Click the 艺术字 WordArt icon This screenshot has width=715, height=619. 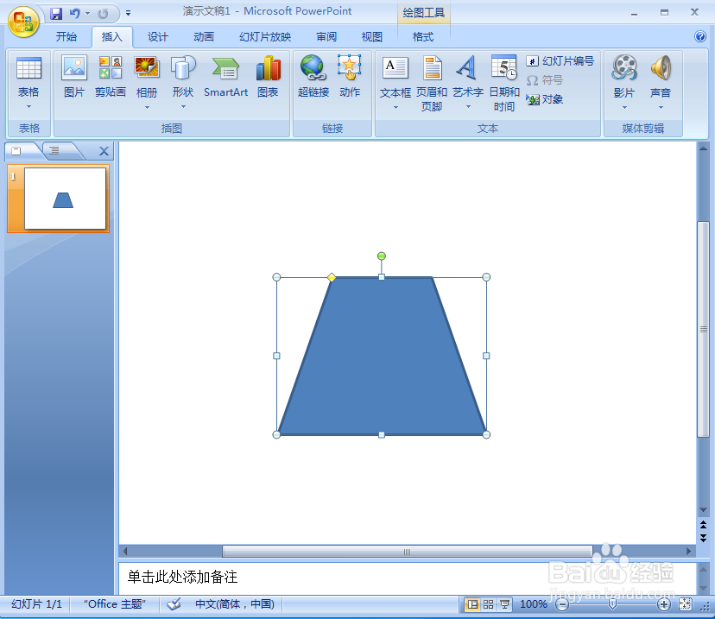(468, 68)
